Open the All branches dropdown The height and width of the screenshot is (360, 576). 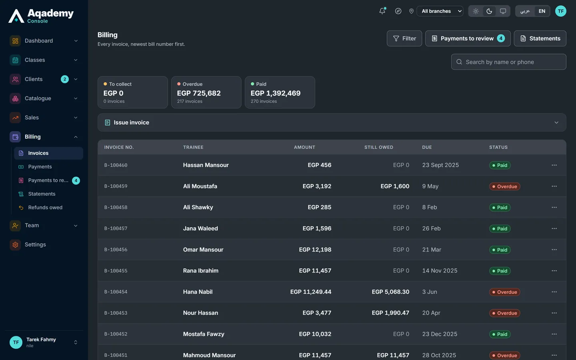point(440,11)
